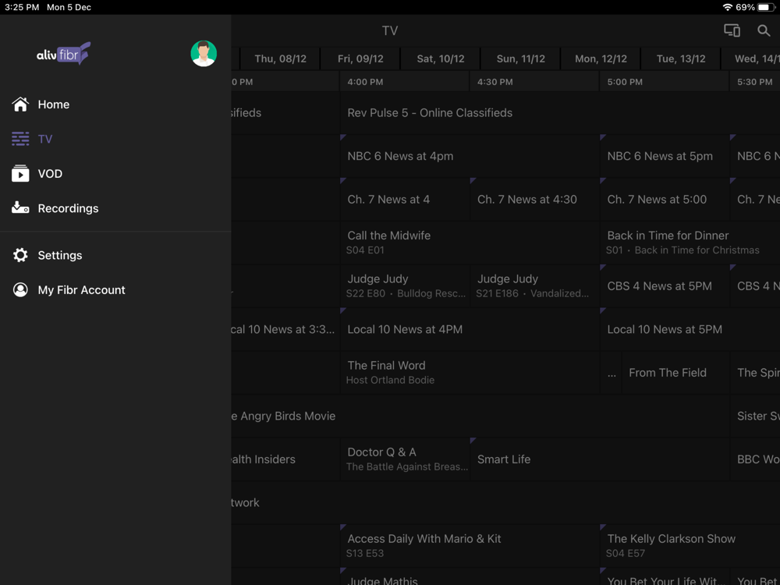The image size is (780, 585).
Task: Click the VOD play icon
Action: (x=20, y=174)
